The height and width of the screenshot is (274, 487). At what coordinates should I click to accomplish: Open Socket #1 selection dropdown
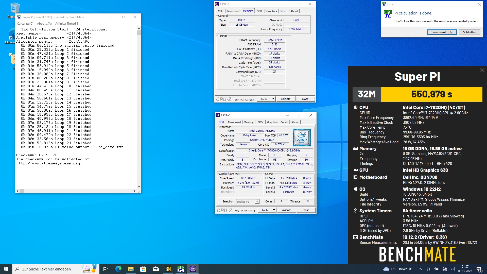[248, 202]
